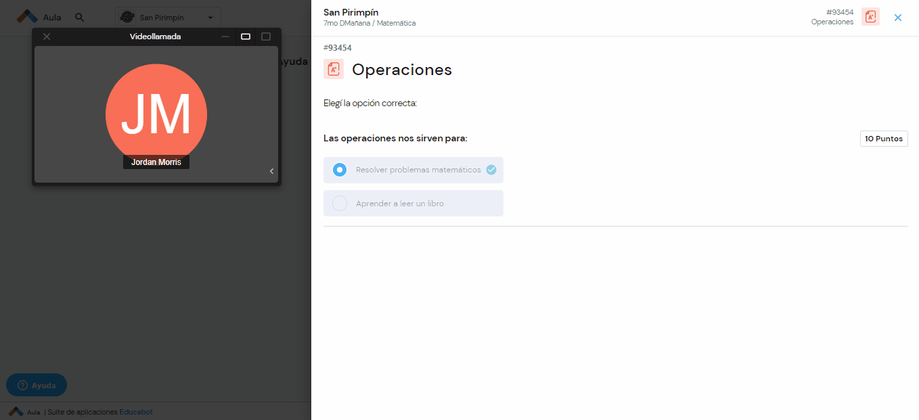Open the search with the magnifier icon
The image size is (919, 420).
79,18
